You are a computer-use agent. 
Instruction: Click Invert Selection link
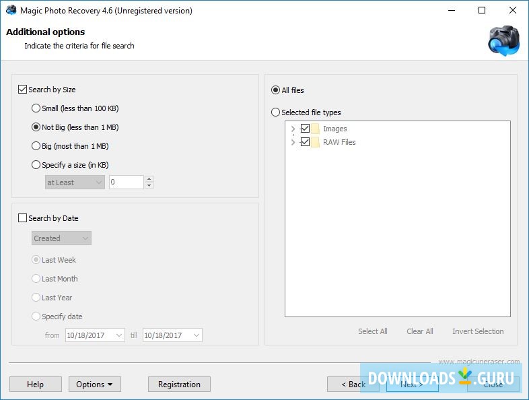[x=478, y=331]
